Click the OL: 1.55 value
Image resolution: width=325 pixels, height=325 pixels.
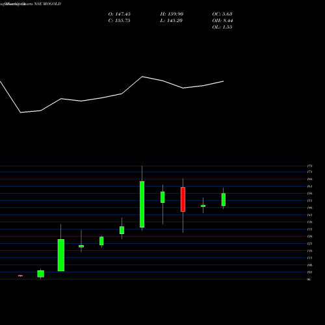[222, 27]
